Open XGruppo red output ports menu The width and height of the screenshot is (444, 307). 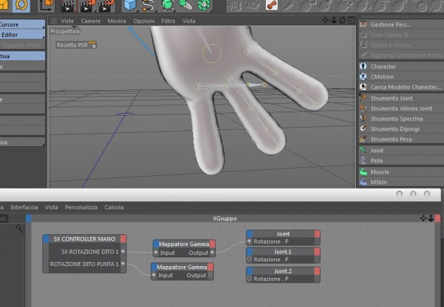(x=438, y=218)
